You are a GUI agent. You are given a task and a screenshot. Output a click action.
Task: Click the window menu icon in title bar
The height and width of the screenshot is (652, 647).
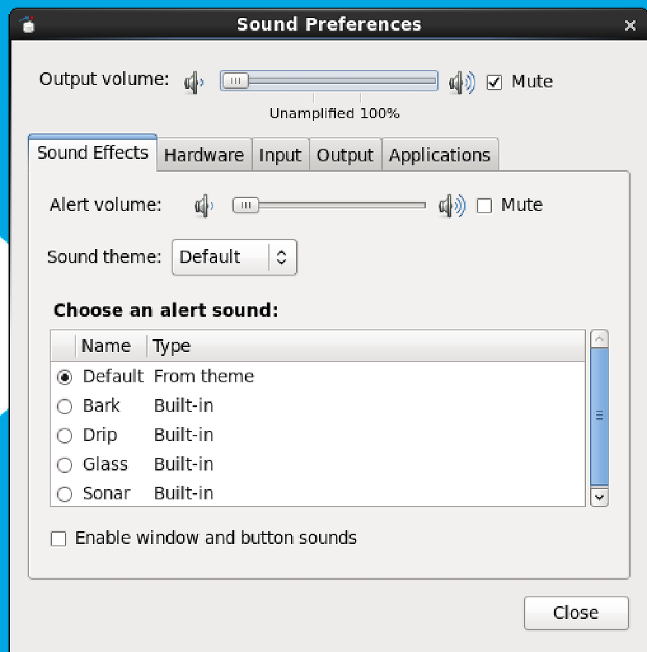tap(27, 25)
